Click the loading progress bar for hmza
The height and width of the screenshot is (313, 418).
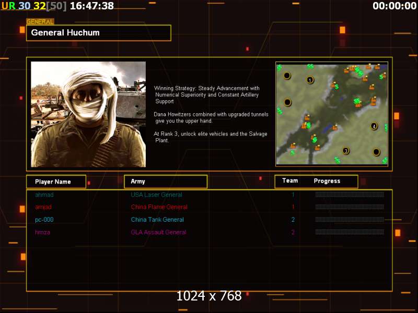350,232
